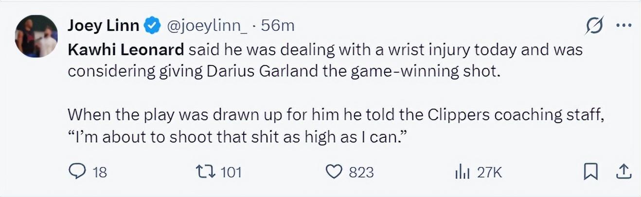The width and height of the screenshot is (641, 197).
Task: Click the Grok slashed-circle icon
Action: pyautogui.click(x=594, y=26)
